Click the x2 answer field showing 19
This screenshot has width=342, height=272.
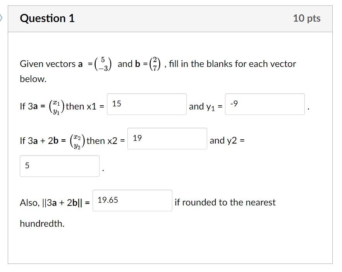[167, 140]
